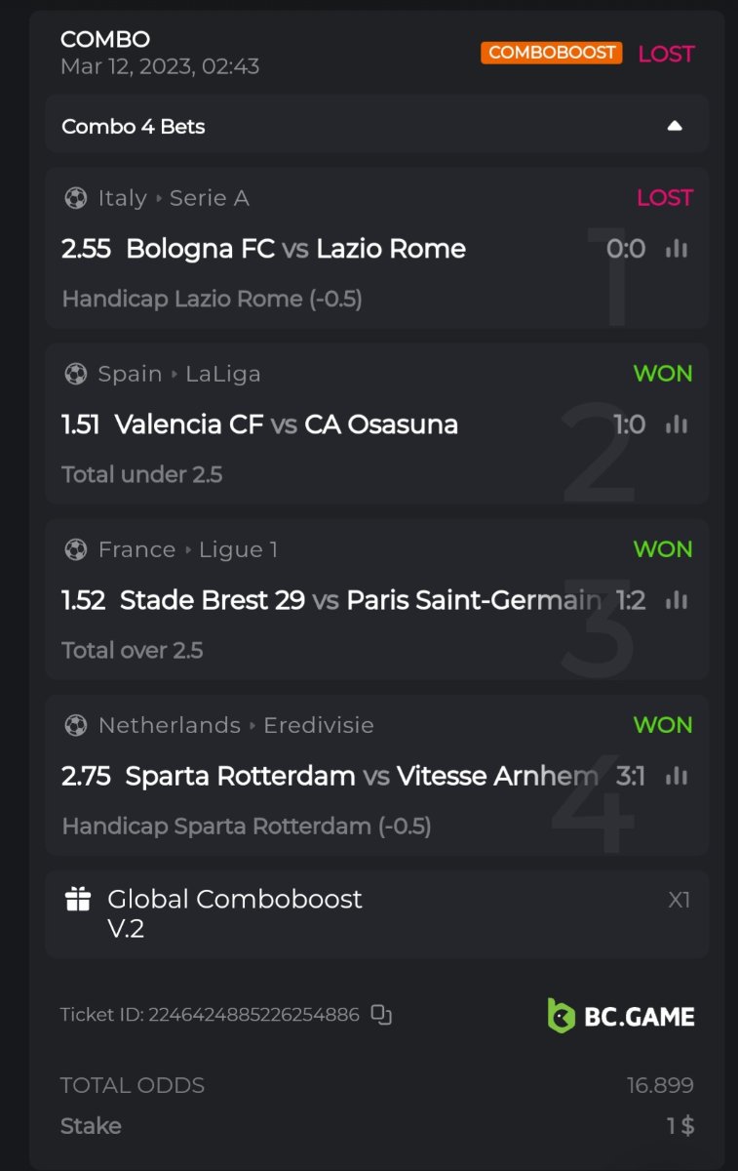Image resolution: width=738 pixels, height=1171 pixels.
Task: Open the LaLiga league link
Action: (x=222, y=374)
